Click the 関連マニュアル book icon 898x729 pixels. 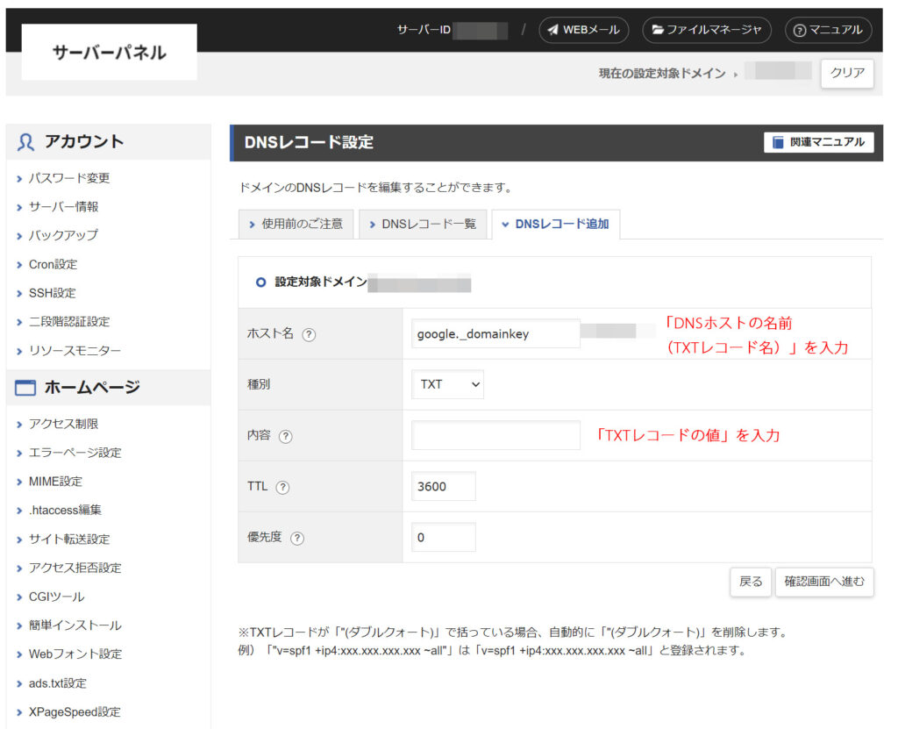point(779,142)
